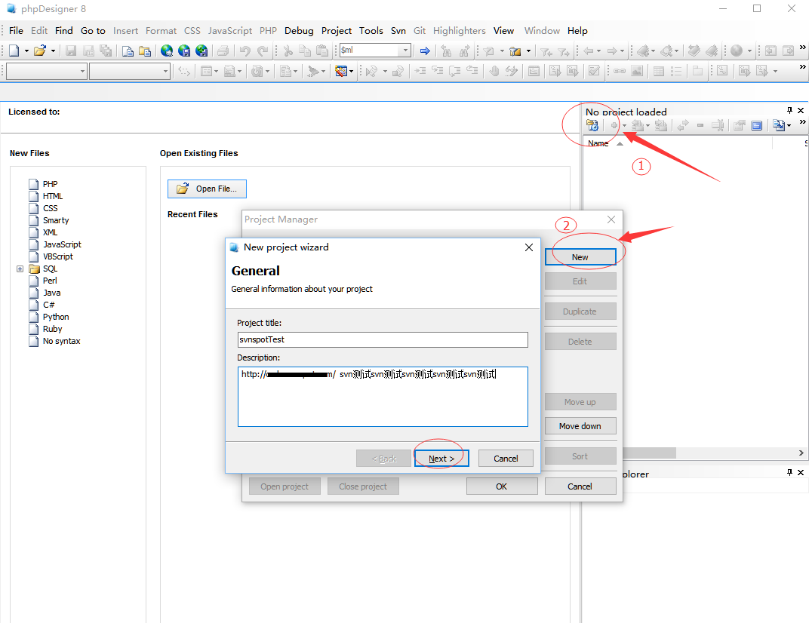Open the Debug menu
Viewport: 809px width, 623px height.
pos(299,30)
